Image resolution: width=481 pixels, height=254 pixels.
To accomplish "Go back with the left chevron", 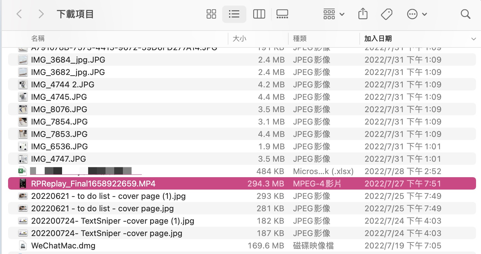I will 19,14.
